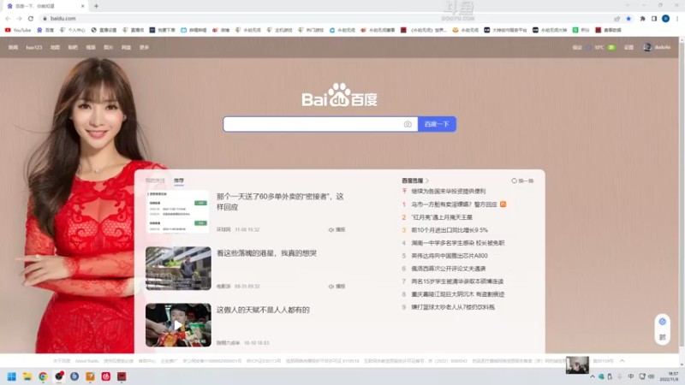Reload the page with the refresh icon

[31, 18]
